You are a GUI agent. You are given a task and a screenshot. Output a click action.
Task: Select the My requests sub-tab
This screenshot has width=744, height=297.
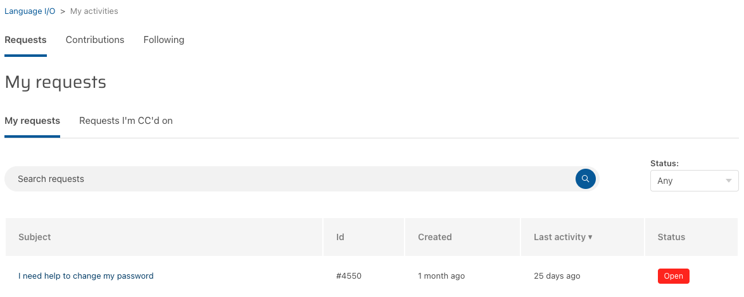pos(32,121)
